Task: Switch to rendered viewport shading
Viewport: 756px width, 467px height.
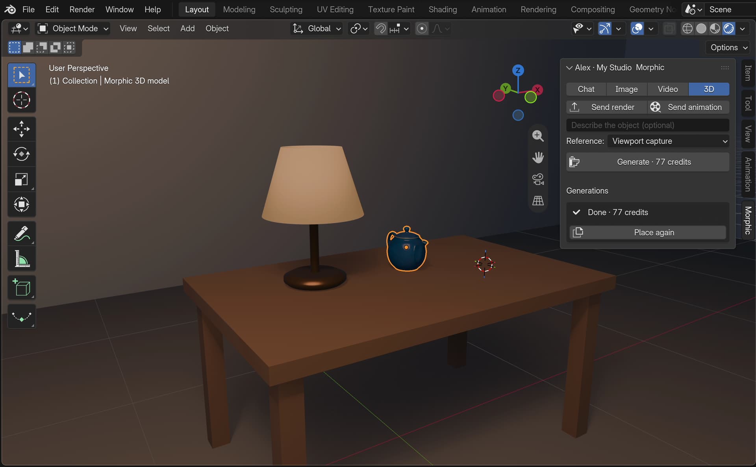Action: point(729,28)
